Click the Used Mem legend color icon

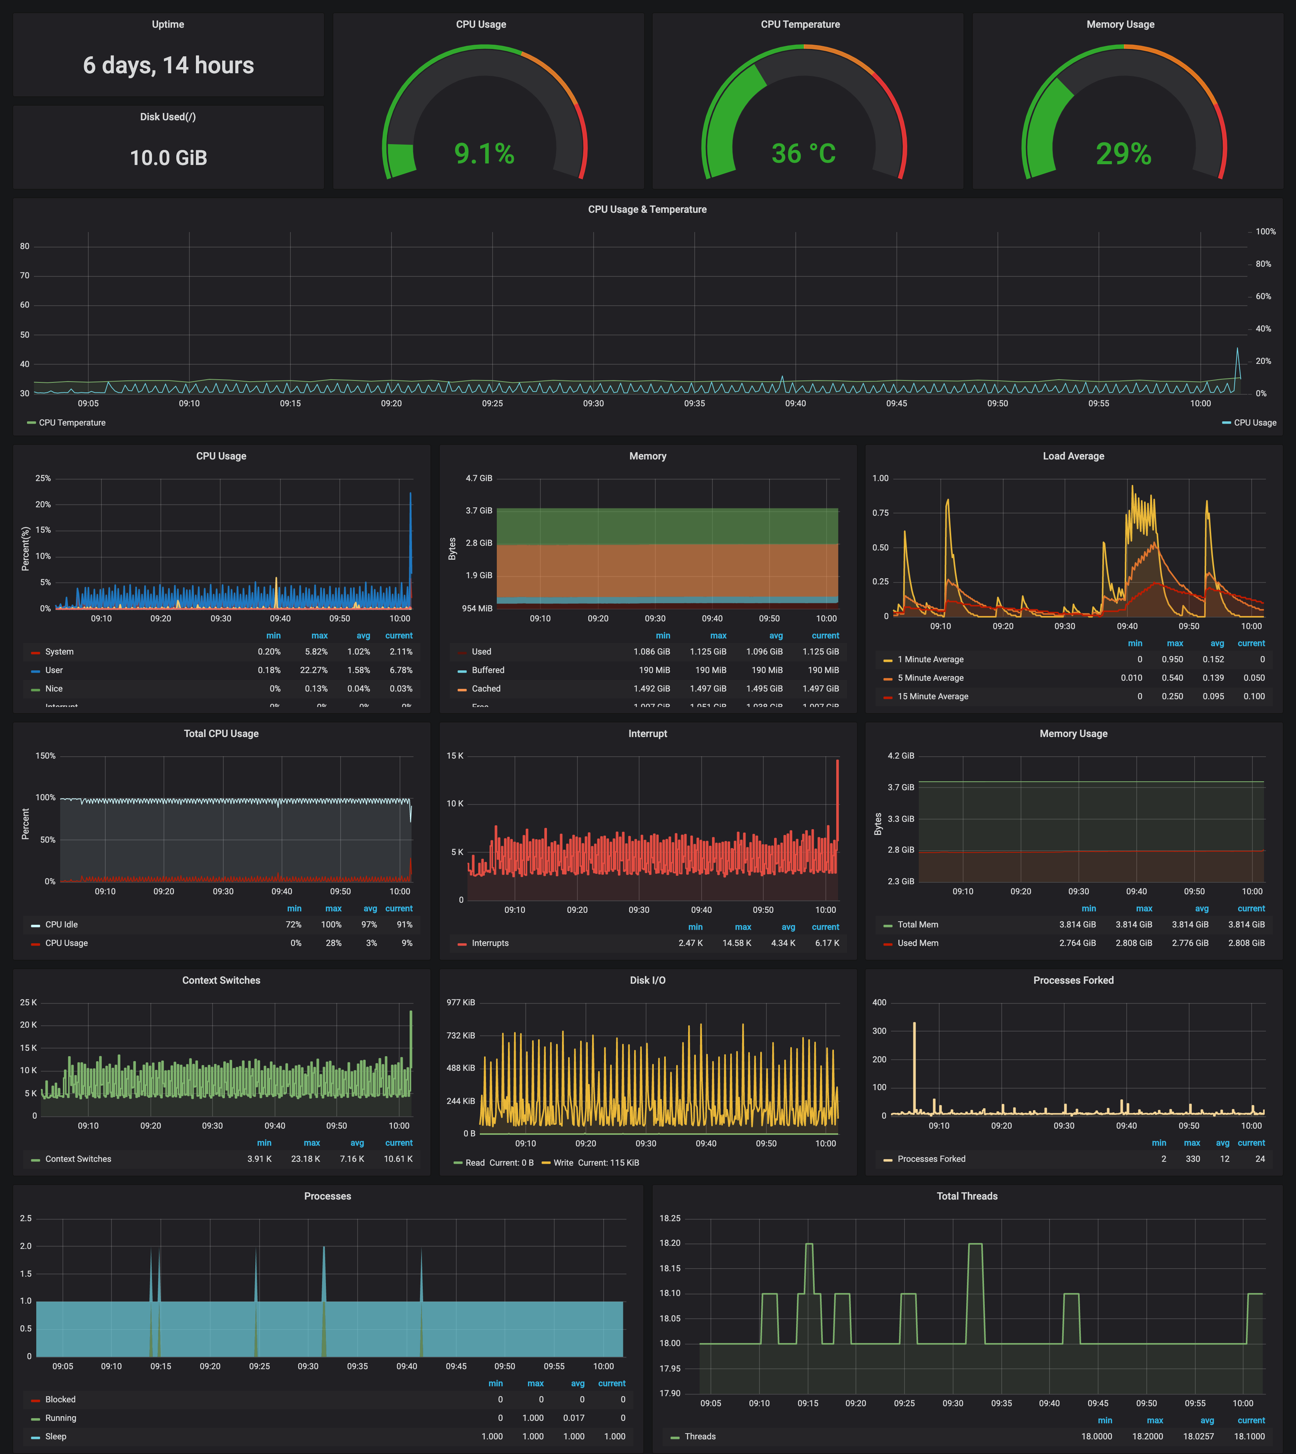point(887,944)
